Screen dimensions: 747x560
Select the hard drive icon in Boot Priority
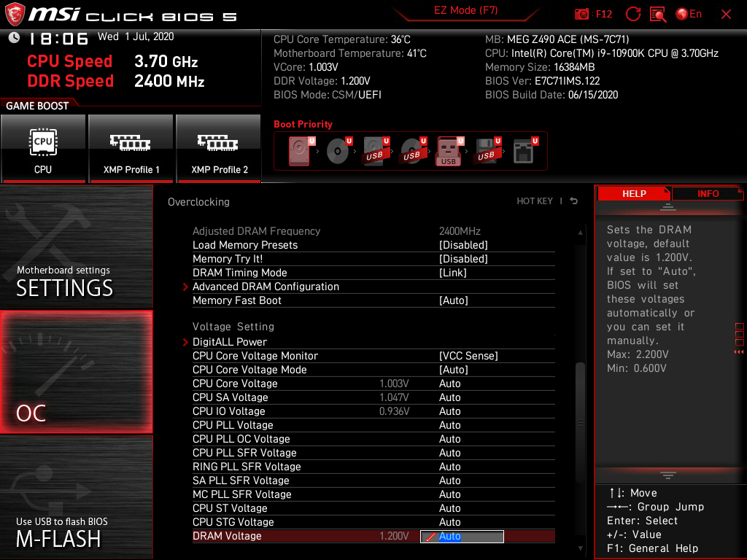tap(300, 149)
